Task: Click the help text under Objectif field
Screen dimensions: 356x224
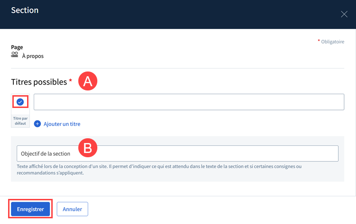Action: [x=159, y=170]
